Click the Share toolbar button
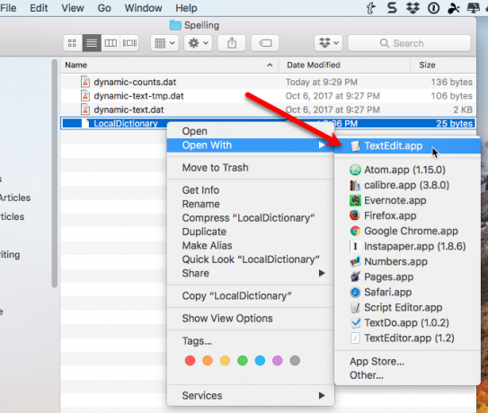The height and width of the screenshot is (413, 488). [x=232, y=43]
